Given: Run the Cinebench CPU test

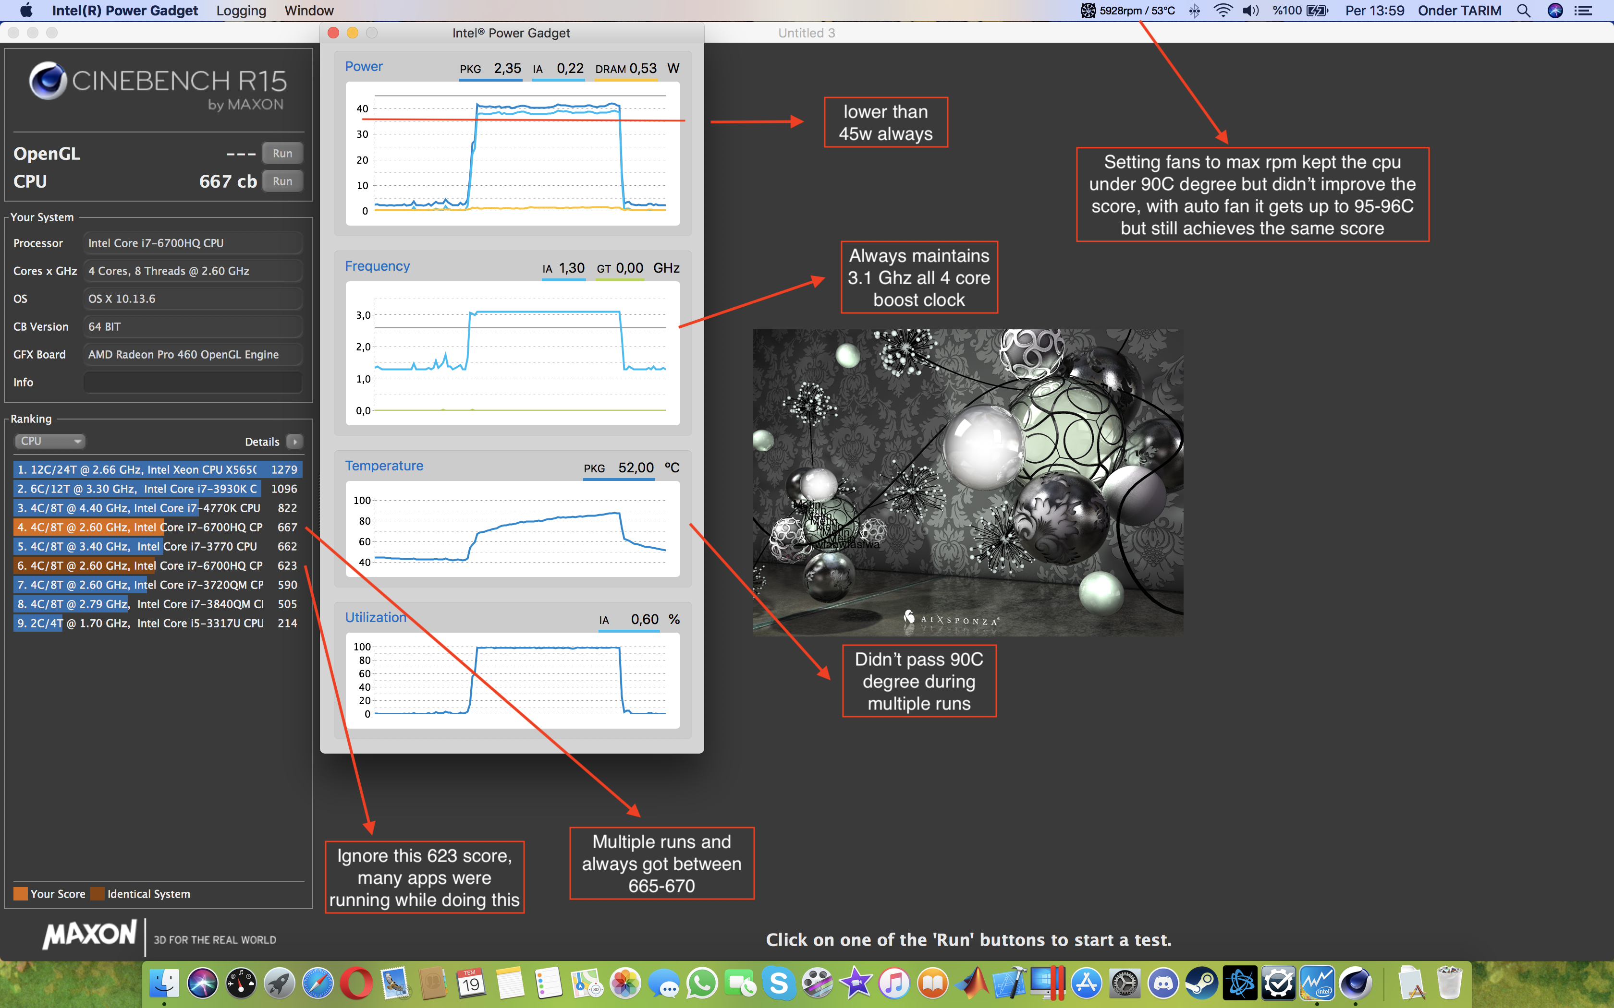Looking at the screenshot, I should [x=282, y=181].
